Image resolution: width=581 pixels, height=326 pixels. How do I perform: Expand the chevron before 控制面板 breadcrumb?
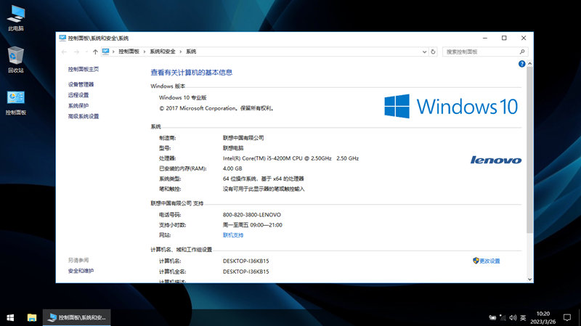pos(113,52)
